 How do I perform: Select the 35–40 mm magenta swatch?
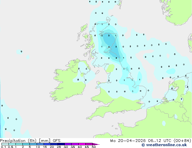(75, 144)
